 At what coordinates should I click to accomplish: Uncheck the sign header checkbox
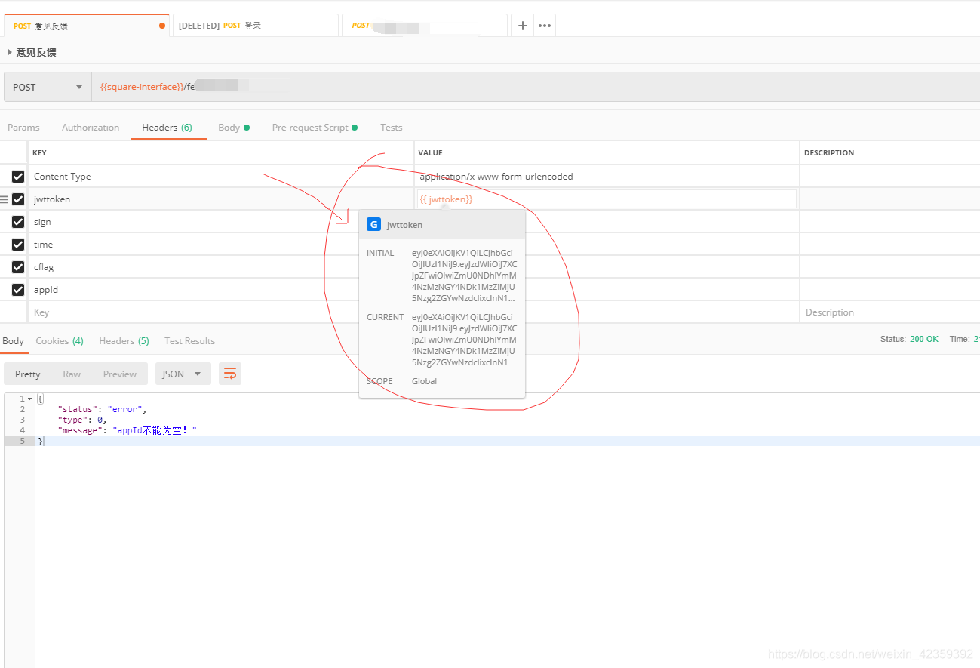[x=18, y=222]
